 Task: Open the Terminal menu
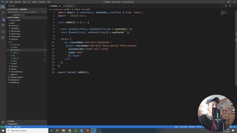tap(42, 2)
